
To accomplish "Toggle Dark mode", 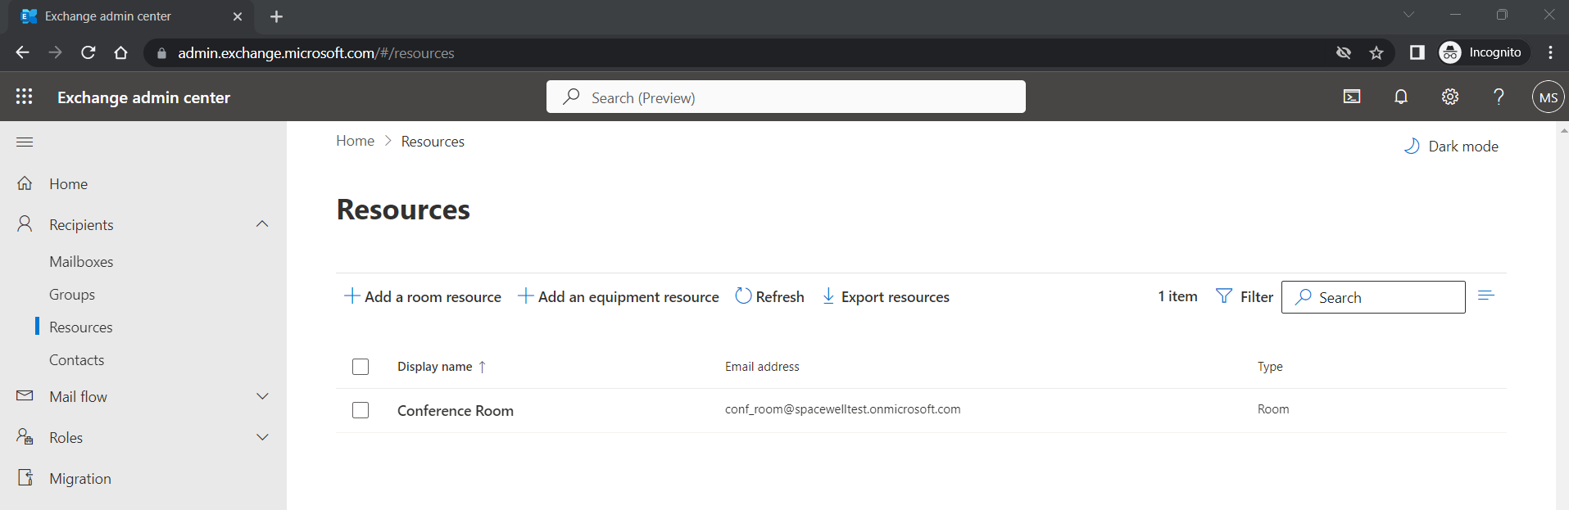I will tap(1451, 147).
